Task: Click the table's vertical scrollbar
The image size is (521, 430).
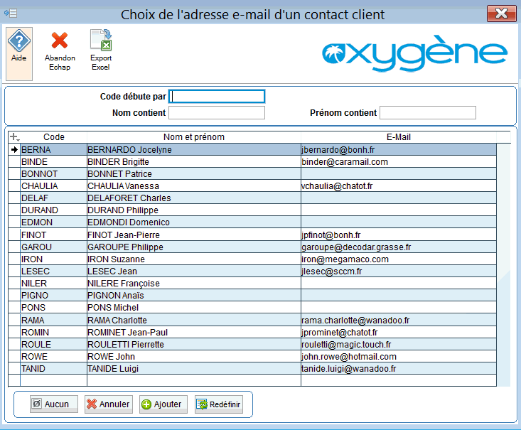Action: coord(503,263)
